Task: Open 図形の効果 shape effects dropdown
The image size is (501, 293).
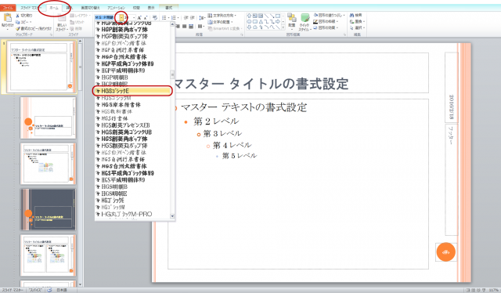Action: (x=326, y=28)
